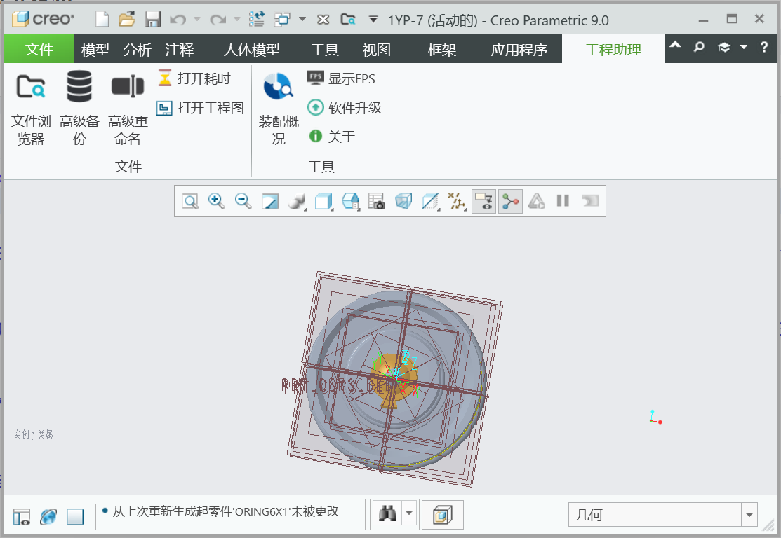This screenshot has height=538, width=781.
Task: Click the greyed-out end toolbar icon
Action: [x=589, y=201]
